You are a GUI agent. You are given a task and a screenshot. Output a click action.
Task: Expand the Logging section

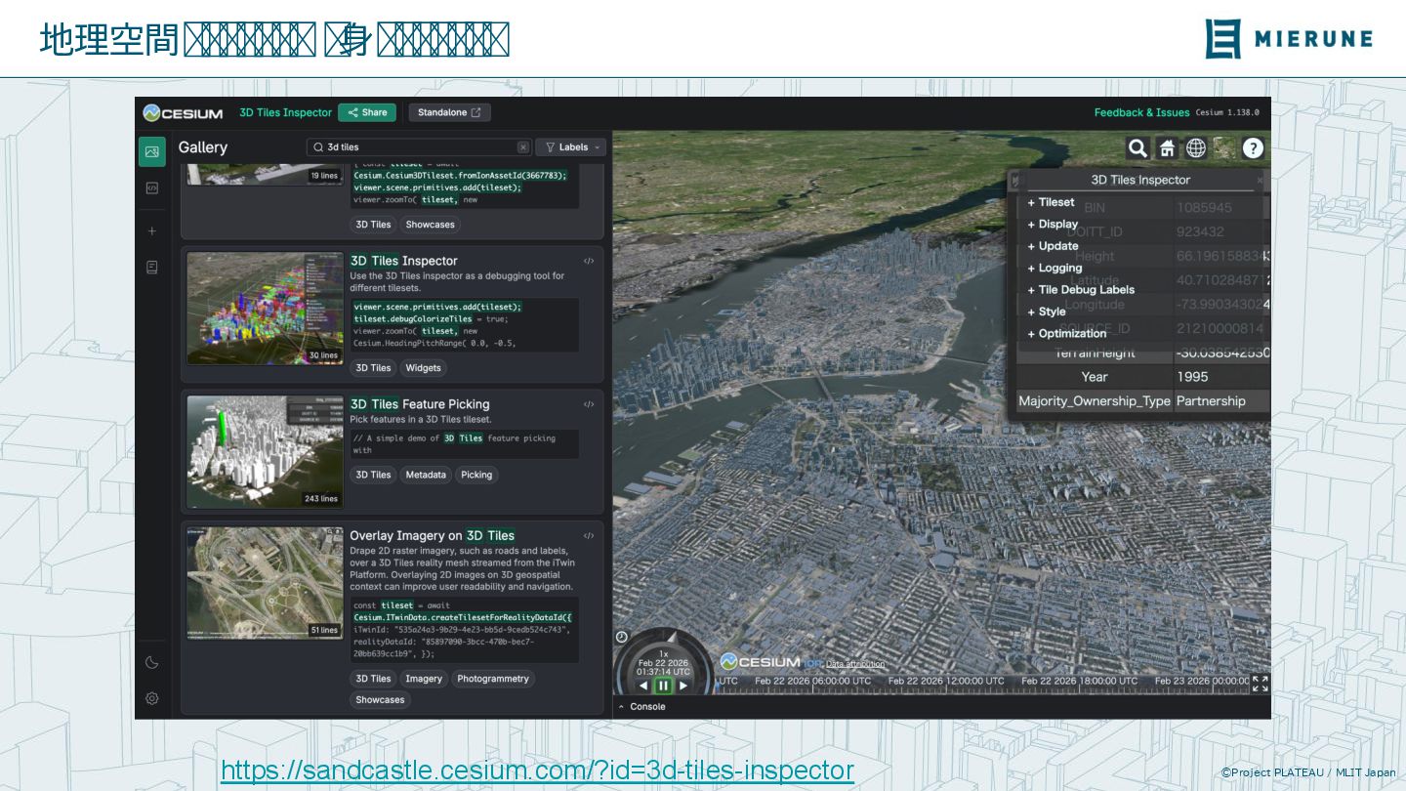[1054, 268]
